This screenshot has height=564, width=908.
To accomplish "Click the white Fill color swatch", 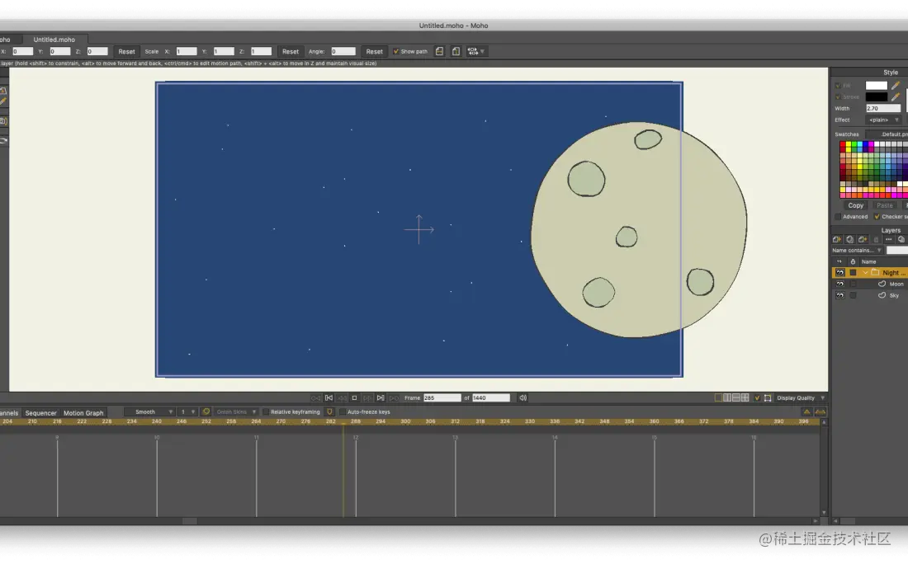I will point(876,86).
